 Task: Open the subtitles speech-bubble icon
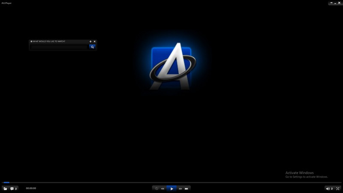(x=12, y=189)
